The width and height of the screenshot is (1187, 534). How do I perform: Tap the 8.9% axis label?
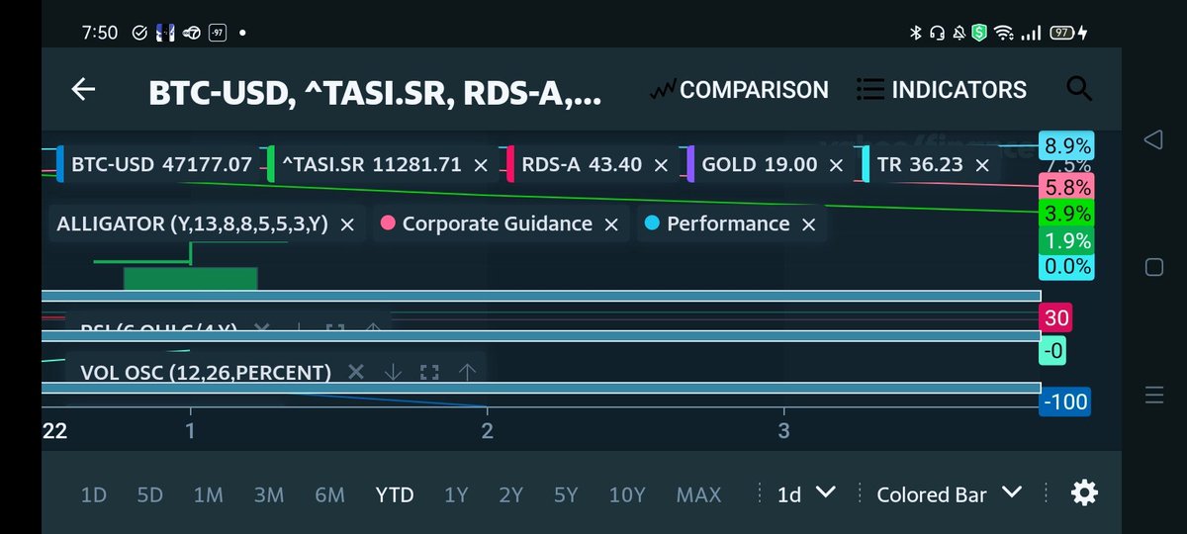click(1068, 145)
